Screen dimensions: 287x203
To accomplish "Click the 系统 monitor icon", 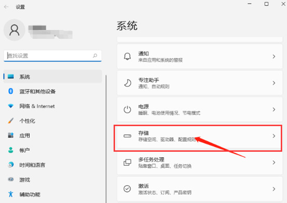I will coord(10,76).
